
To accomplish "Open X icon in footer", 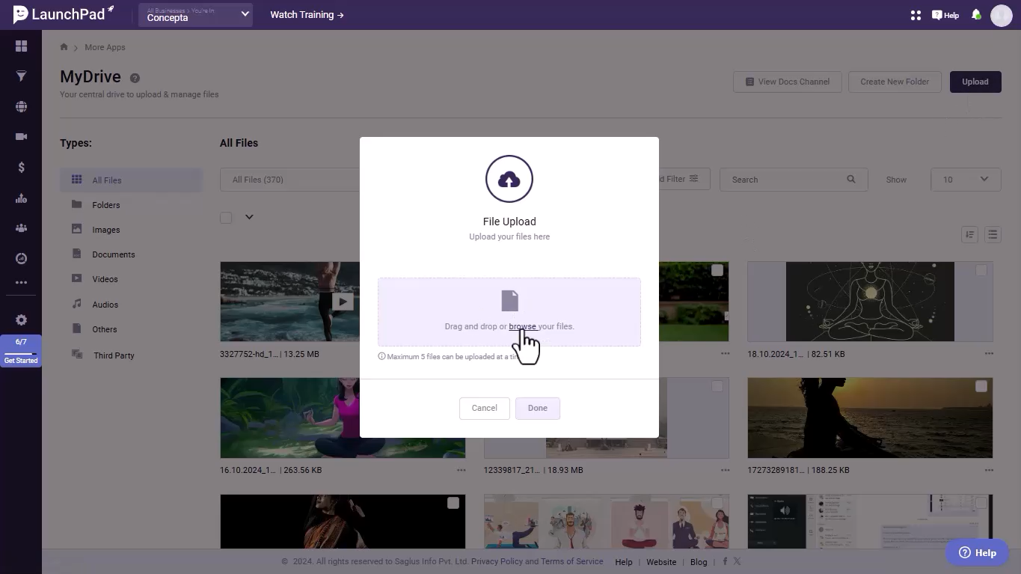I will (737, 561).
